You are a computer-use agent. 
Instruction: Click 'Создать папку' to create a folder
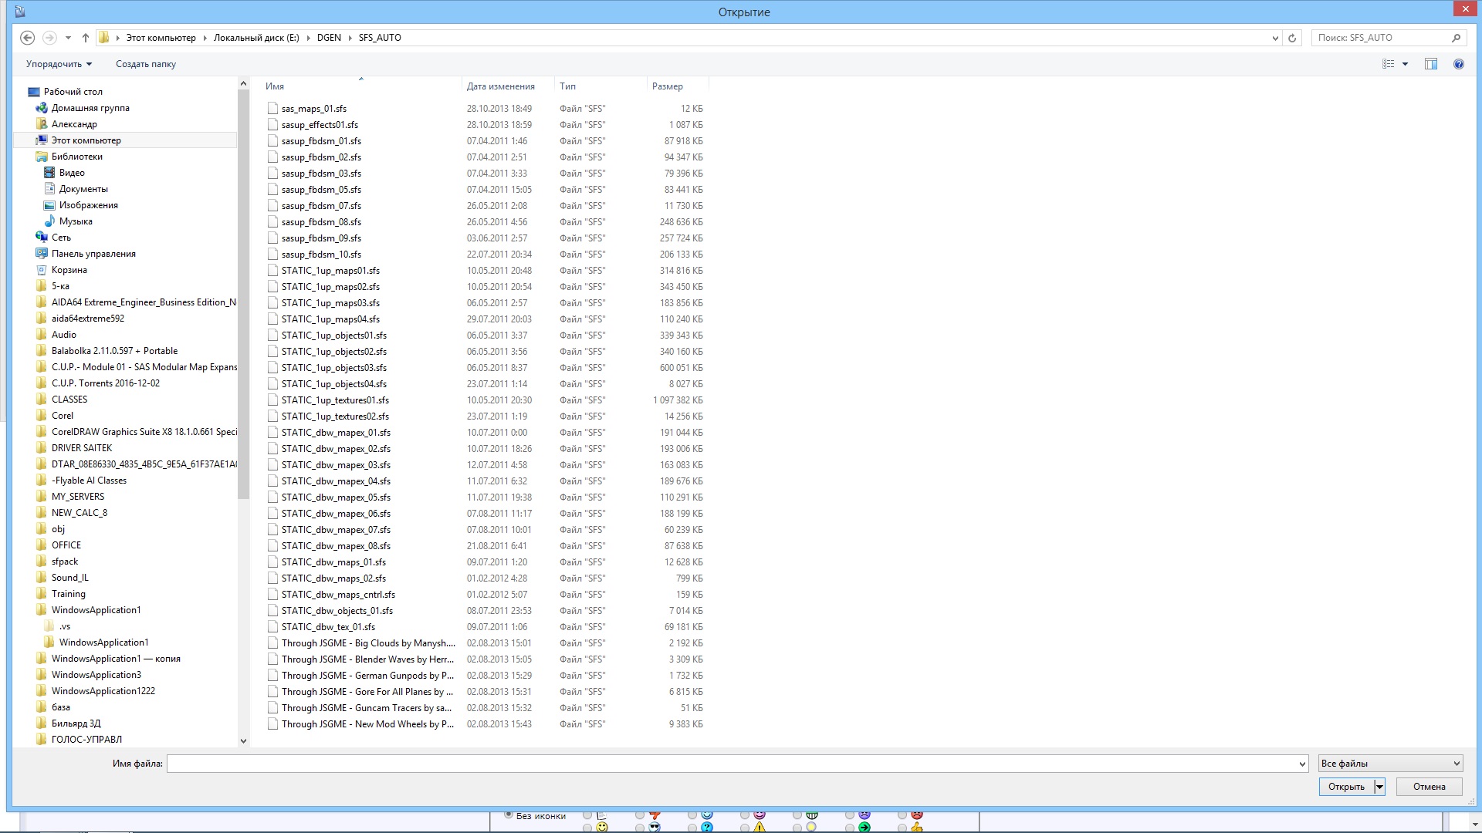click(146, 64)
